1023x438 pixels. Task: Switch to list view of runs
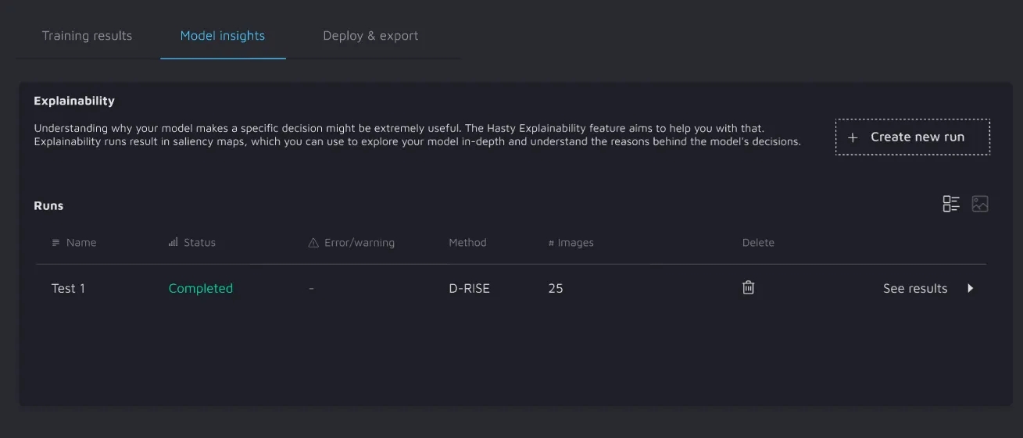point(950,204)
